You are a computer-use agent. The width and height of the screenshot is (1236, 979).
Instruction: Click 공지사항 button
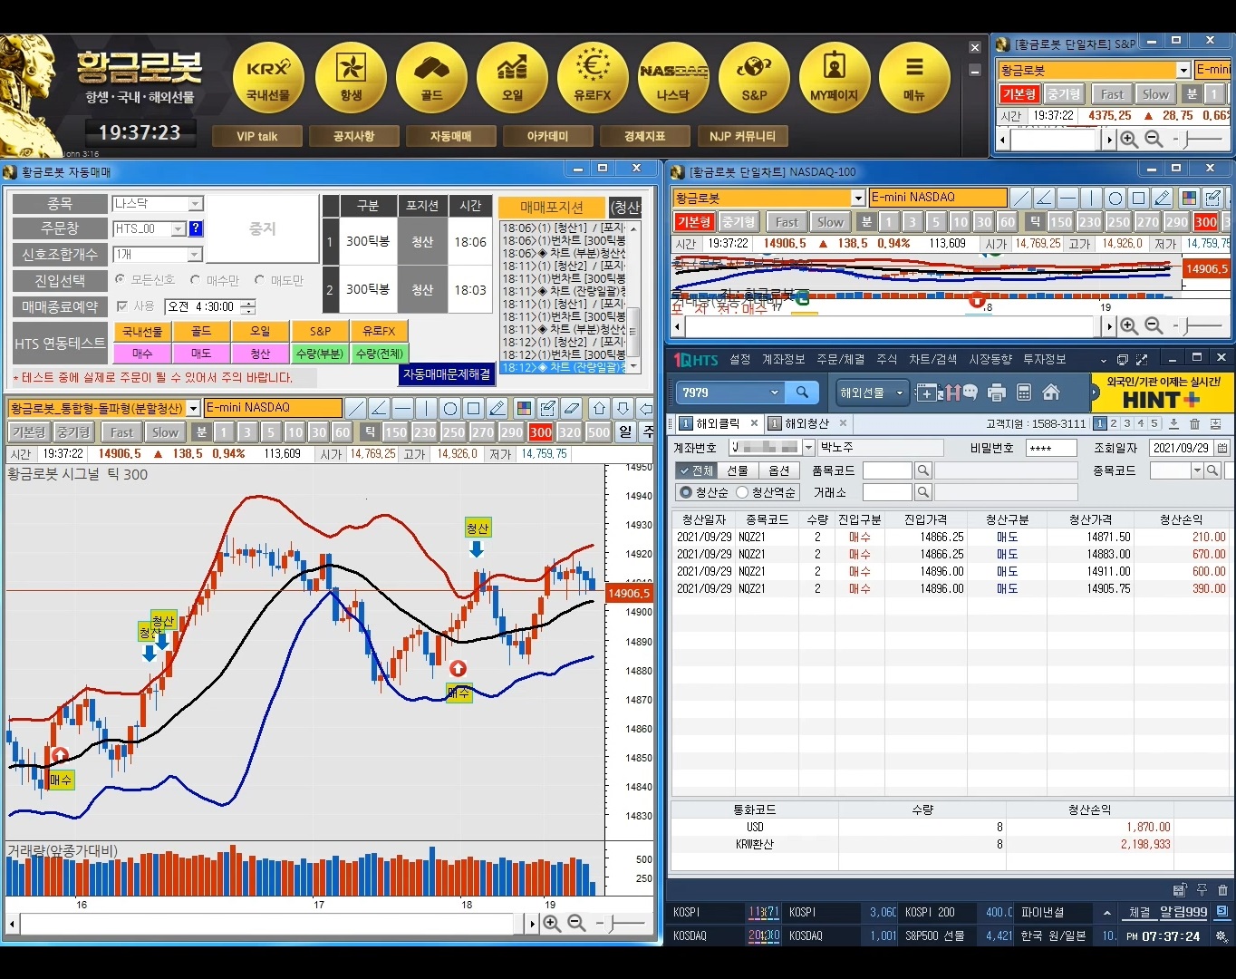click(x=353, y=136)
